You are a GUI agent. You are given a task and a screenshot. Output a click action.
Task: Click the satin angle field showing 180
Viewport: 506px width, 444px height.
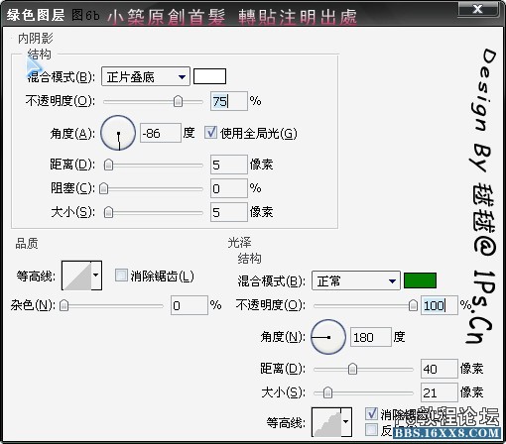click(371, 337)
